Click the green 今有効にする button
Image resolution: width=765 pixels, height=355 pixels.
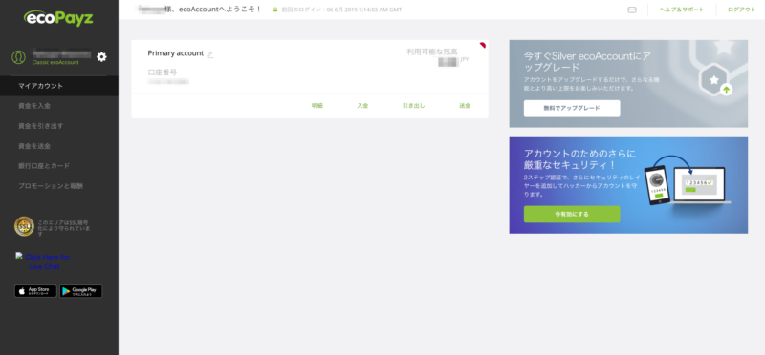point(572,214)
